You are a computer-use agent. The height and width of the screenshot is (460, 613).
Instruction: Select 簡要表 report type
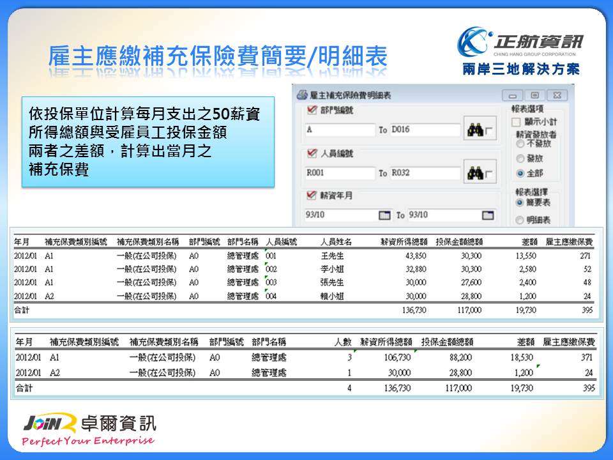tap(519, 203)
